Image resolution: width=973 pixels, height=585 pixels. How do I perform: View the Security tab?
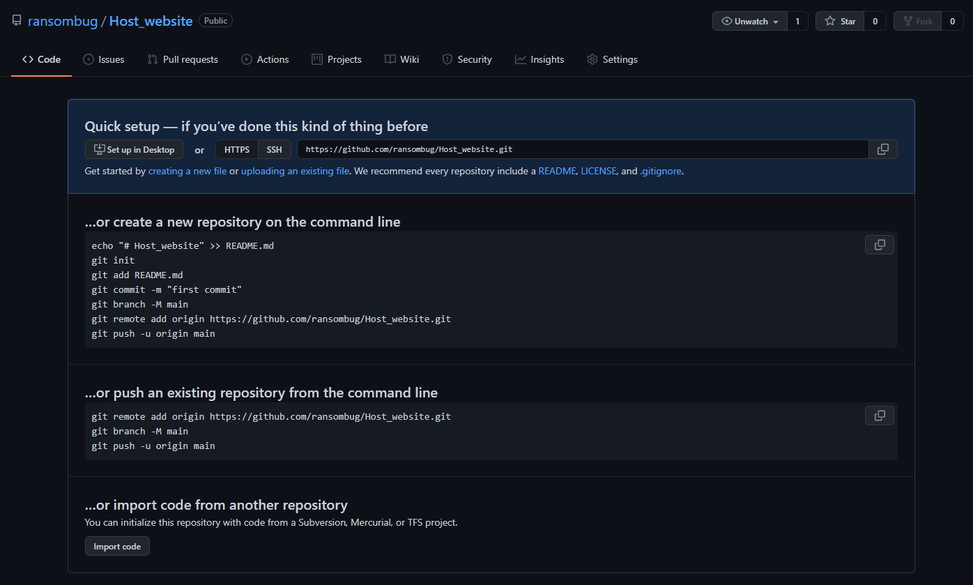click(x=467, y=59)
